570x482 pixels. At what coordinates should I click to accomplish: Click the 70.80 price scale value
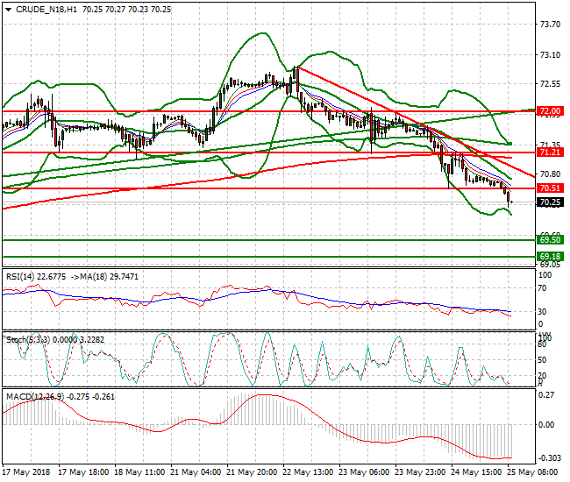coord(550,174)
